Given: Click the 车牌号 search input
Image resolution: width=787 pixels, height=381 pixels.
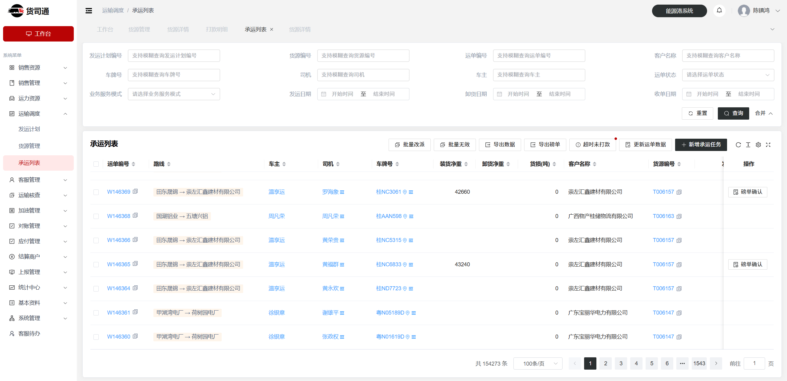Looking at the screenshot, I should coord(174,75).
